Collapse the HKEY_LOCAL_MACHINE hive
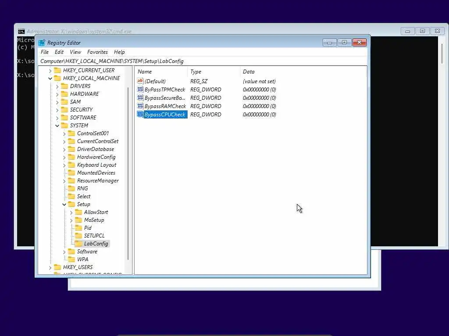Viewport: 449px width, 336px height. pyautogui.click(x=50, y=78)
